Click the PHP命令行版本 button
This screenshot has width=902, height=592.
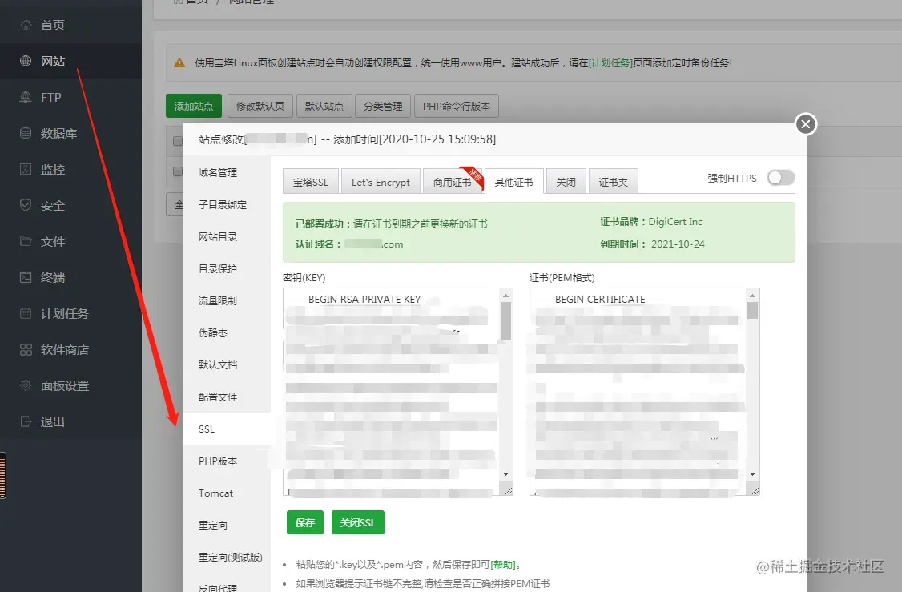tap(456, 106)
